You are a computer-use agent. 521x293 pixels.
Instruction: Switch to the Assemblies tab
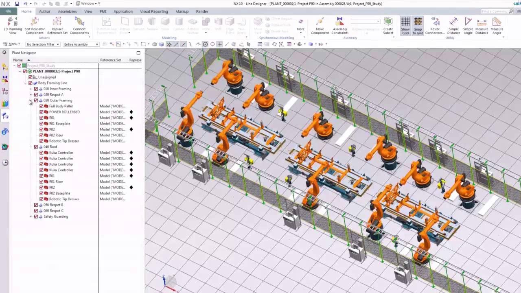coord(67,11)
